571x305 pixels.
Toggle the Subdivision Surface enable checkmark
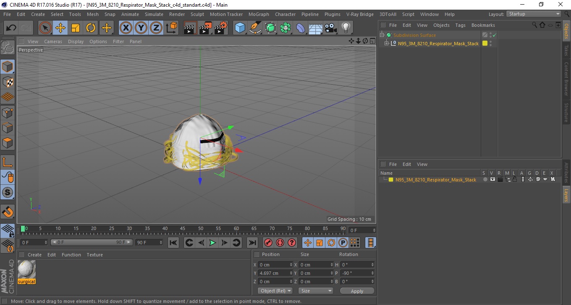(495, 35)
